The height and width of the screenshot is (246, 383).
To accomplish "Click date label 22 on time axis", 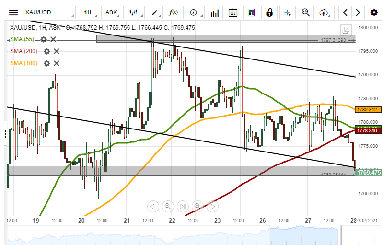I will click(x=172, y=221).
